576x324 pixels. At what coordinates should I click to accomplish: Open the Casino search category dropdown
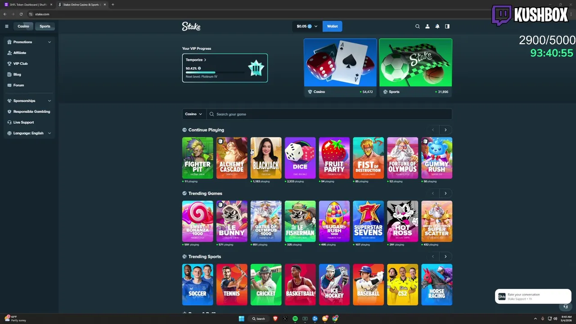(194, 114)
